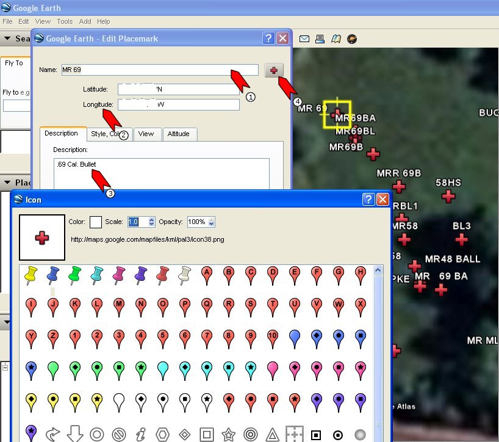Select the outlined star icon
The image size is (499, 442).
pyautogui.click(x=229, y=434)
